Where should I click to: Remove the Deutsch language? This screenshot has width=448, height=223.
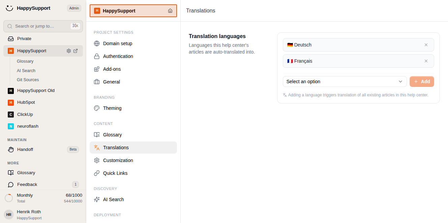pos(426,45)
